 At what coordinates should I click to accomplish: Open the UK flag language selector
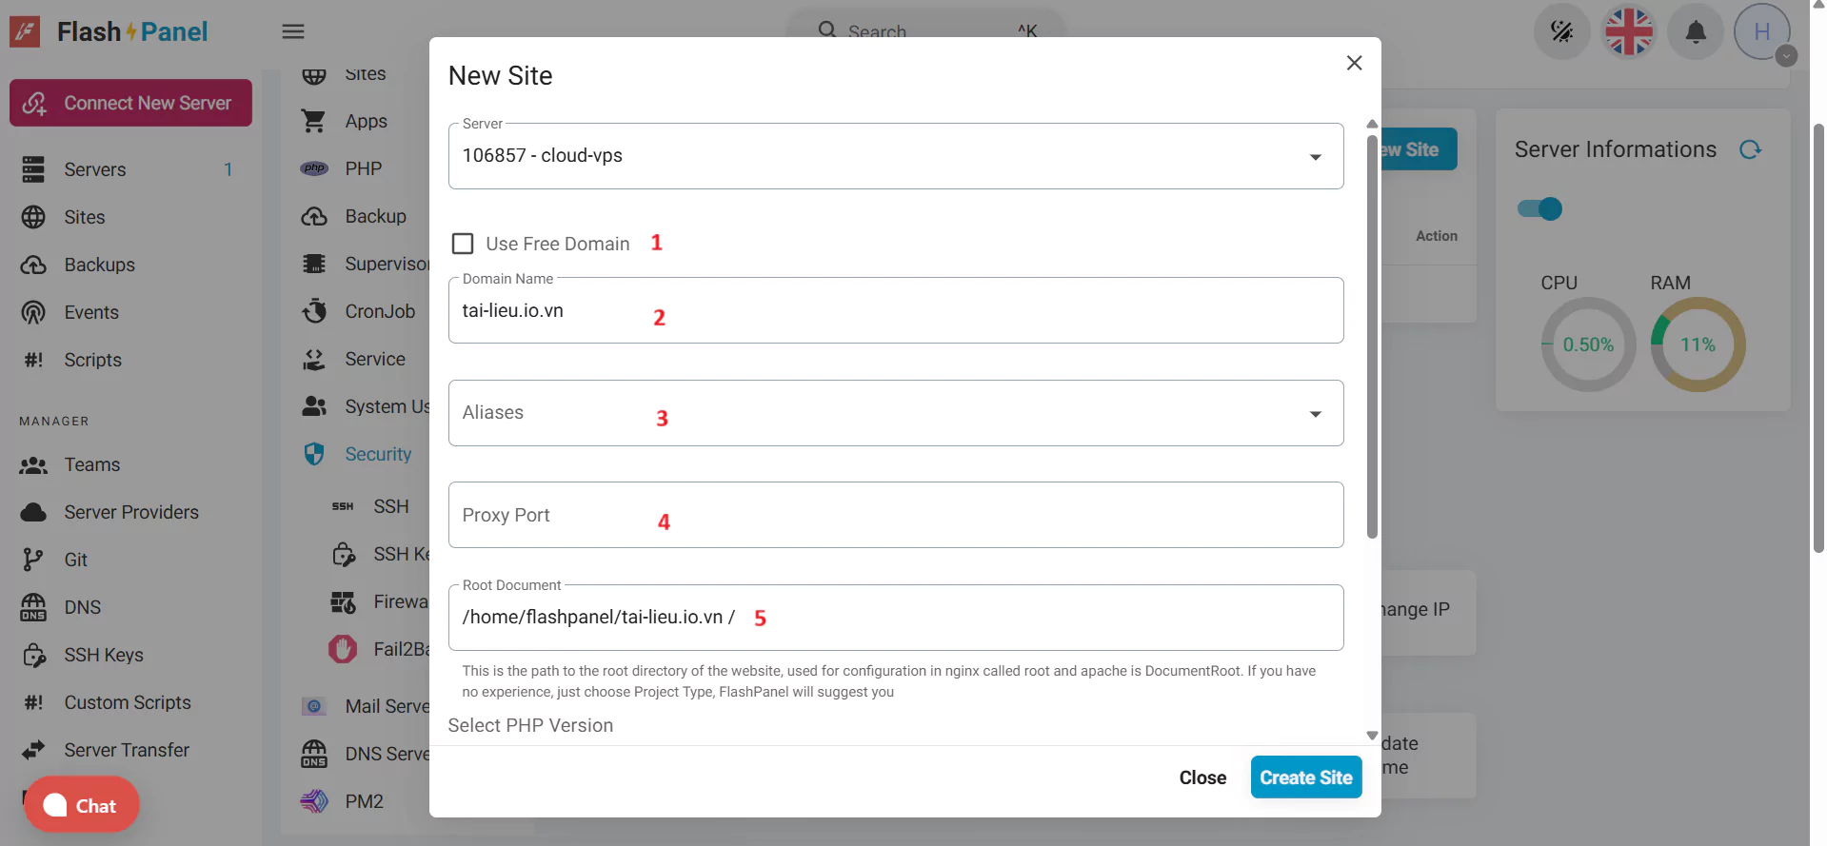click(x=1629, y=32)
